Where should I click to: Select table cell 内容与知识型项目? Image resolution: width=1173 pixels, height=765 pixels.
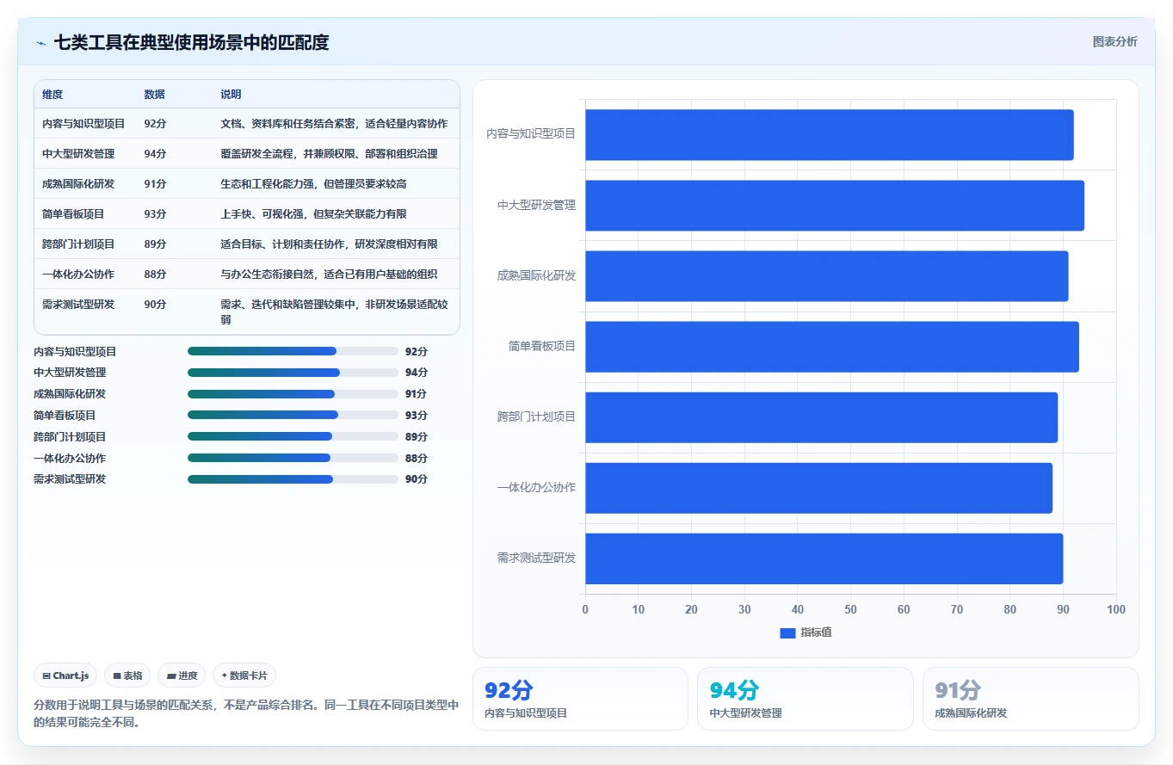tap(83, 124)
